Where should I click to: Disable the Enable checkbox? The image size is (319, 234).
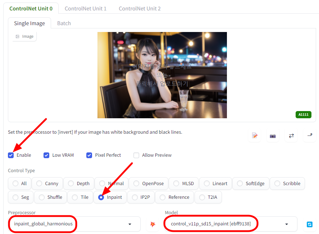tap(11, 155)
